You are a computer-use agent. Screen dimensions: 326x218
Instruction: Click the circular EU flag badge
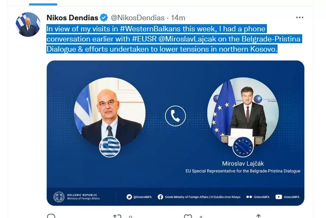(243, 147)
